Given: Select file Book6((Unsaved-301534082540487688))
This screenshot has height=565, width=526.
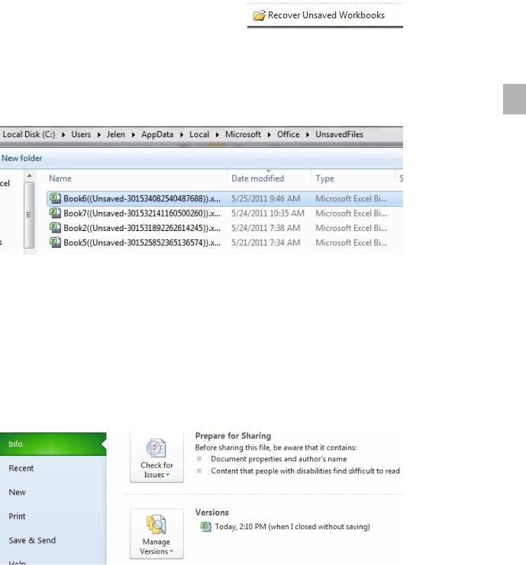Looking at the screenshot, I should pyautogui.click(x=142, y=198).
